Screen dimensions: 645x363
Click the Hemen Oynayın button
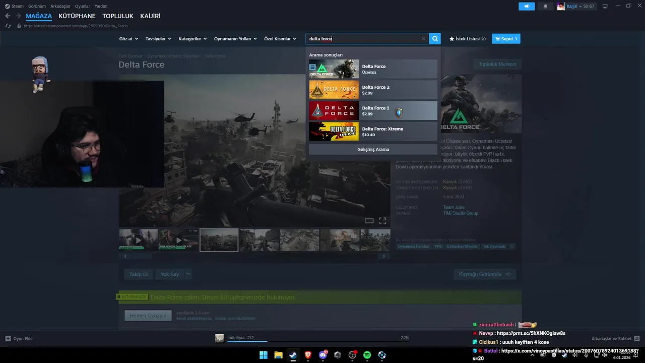click(148, 316)
